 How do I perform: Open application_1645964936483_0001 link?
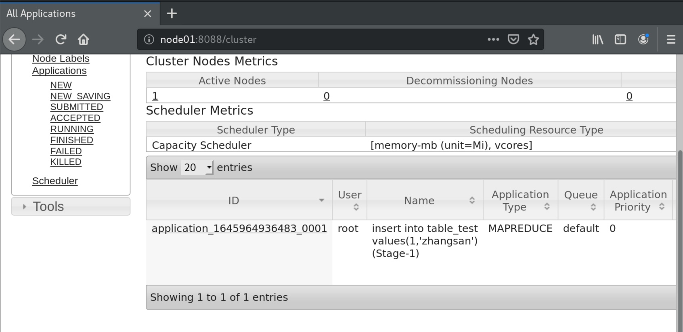pos(239,228)
